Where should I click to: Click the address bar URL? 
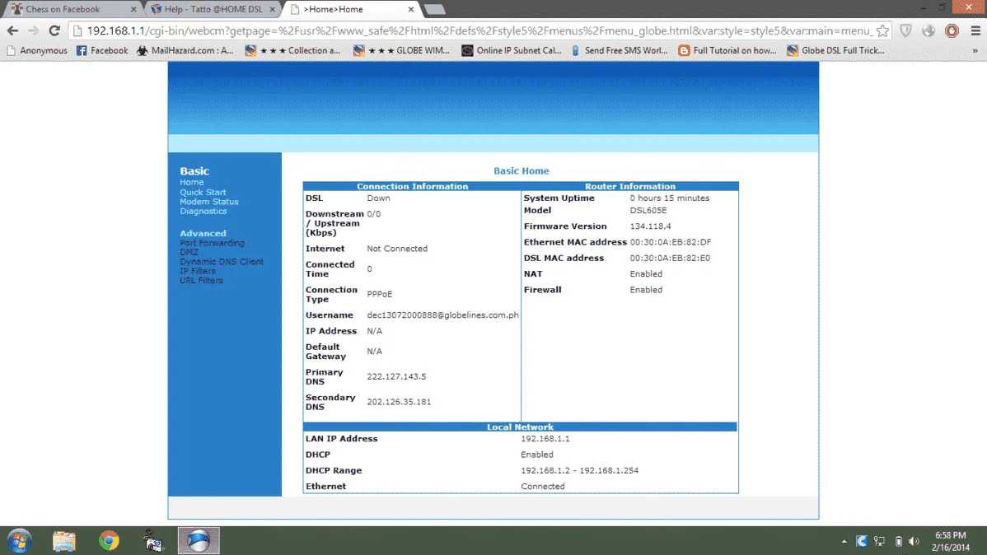[479, 30]
